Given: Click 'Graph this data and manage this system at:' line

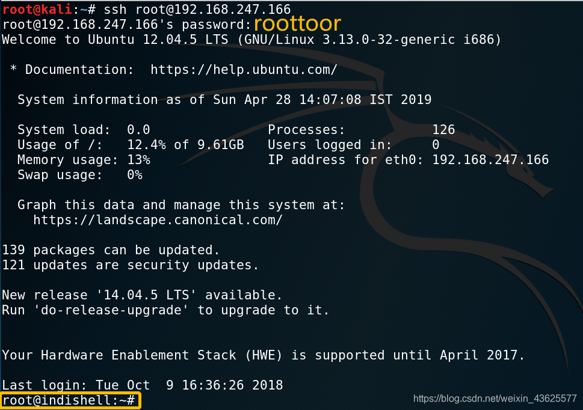Looking at the screenshot, I should point(182,205).
